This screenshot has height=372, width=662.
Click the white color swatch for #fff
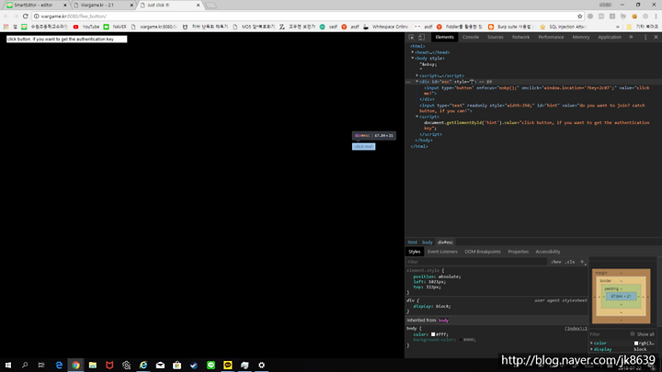point(433,334)
